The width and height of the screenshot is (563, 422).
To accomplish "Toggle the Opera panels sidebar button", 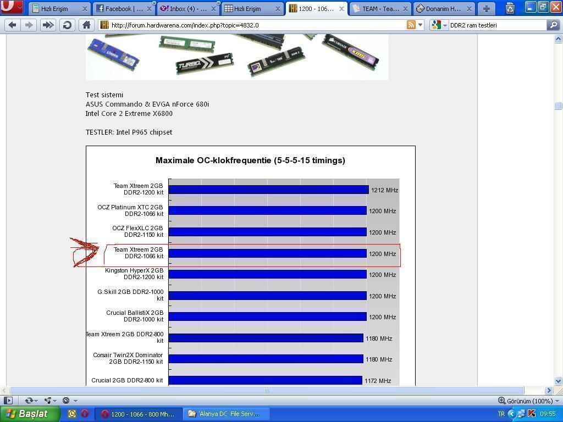I will coord(8,401).
